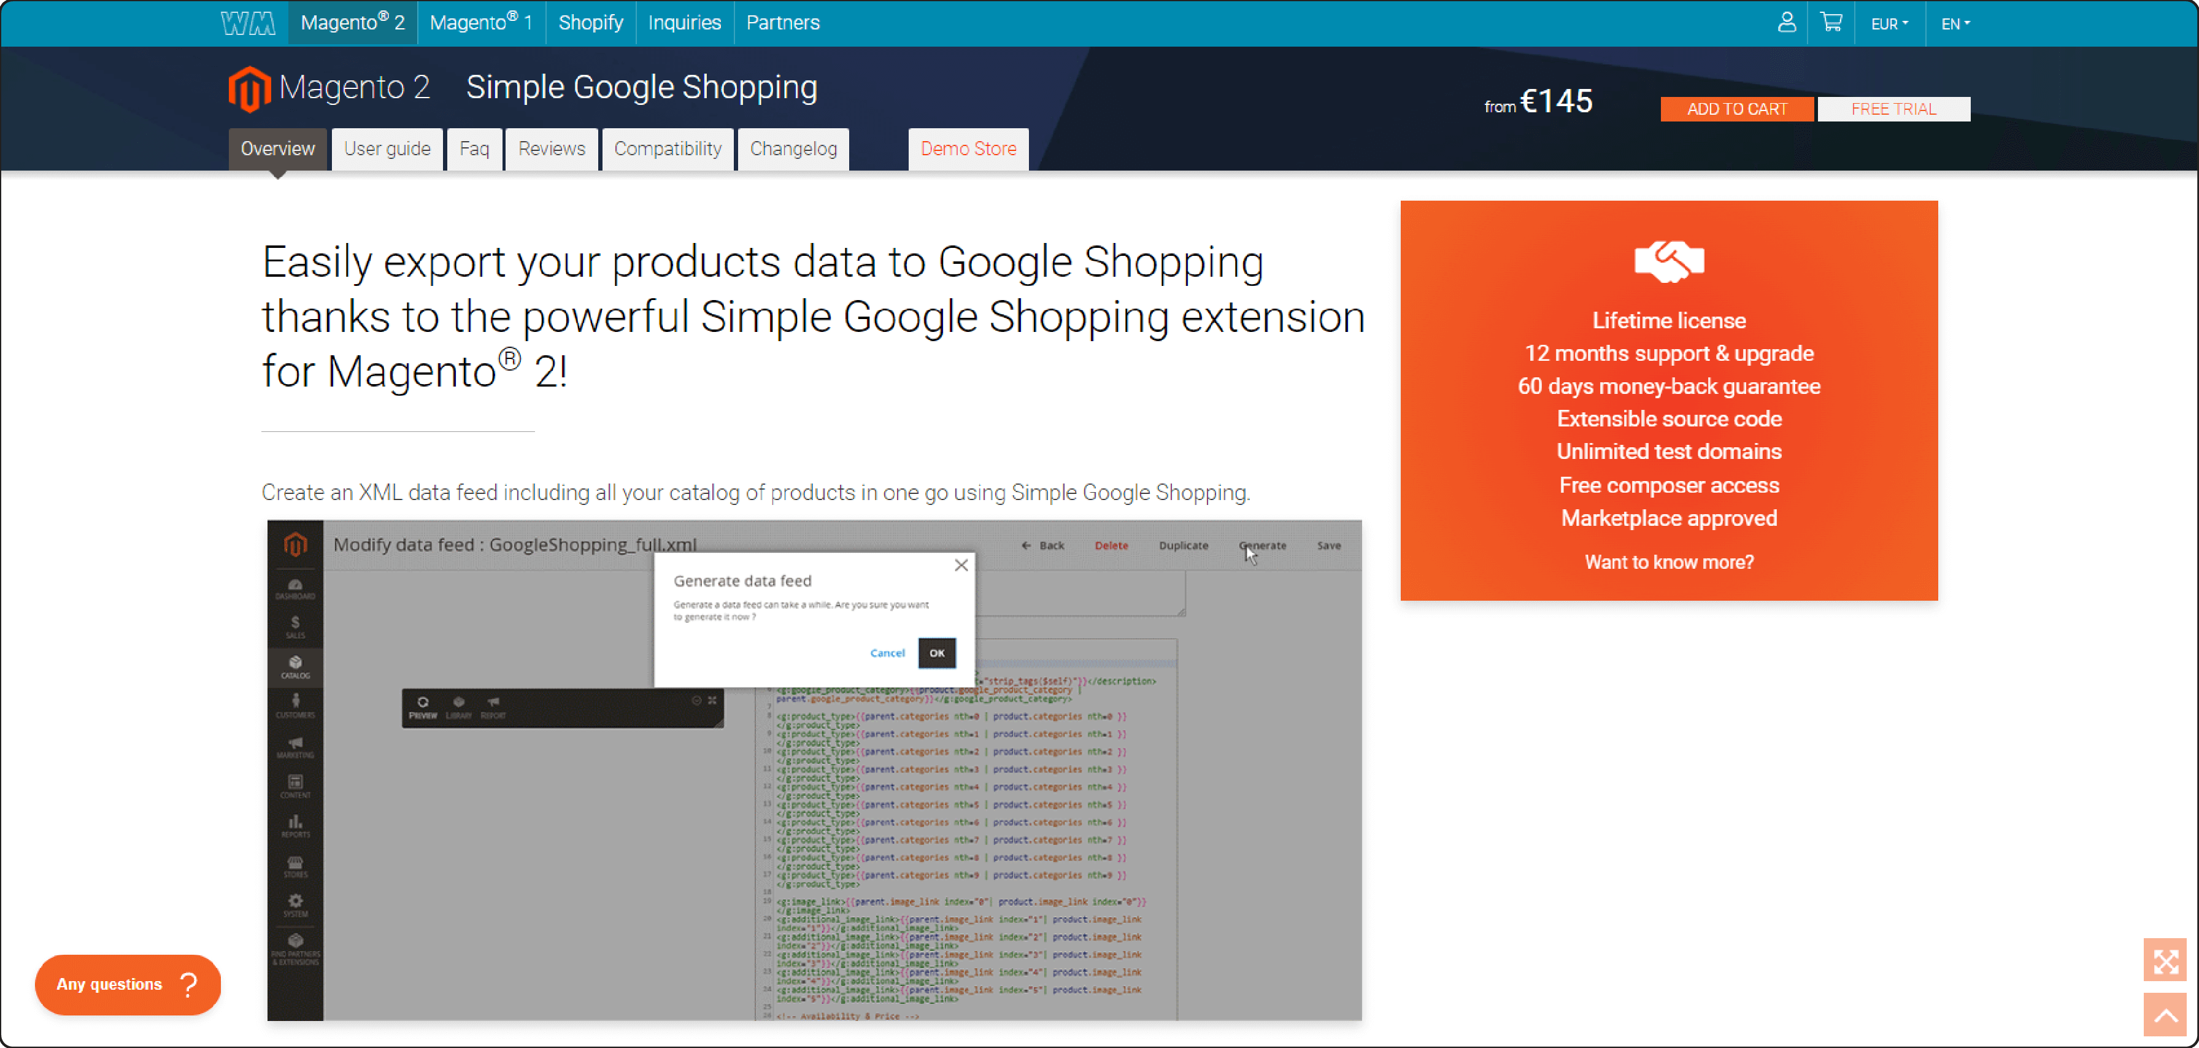Open Magento 1 top menu
The image size is (2199, 1048).
click(x=480, y=22)
